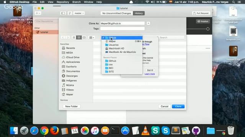Screen dimensions: 245x137
Task: Click the create branch icon
Action: [70, 13]
